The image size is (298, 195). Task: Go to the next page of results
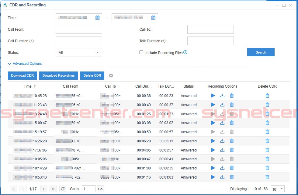click(x=43, y=189)
